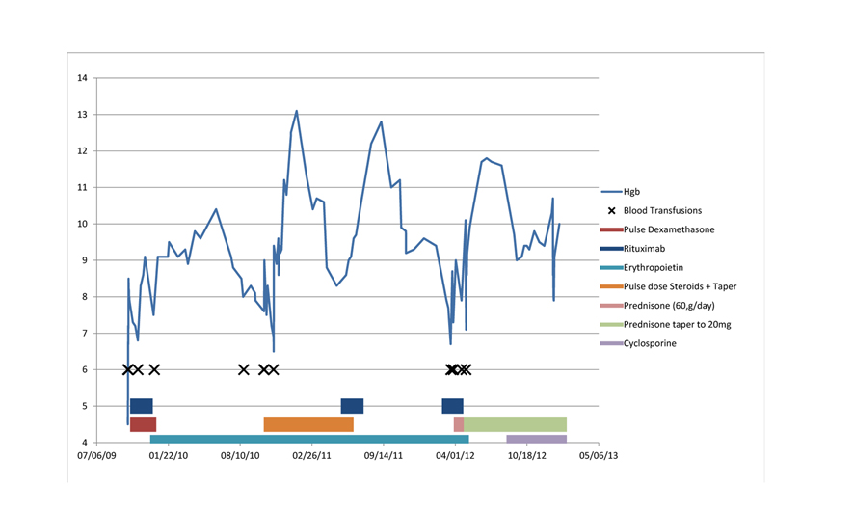Image resolution: width=854 pixels, height=513 pixels.
Task: Click the orange Pulse dose Steroids legend swatch
Action: 612,286
